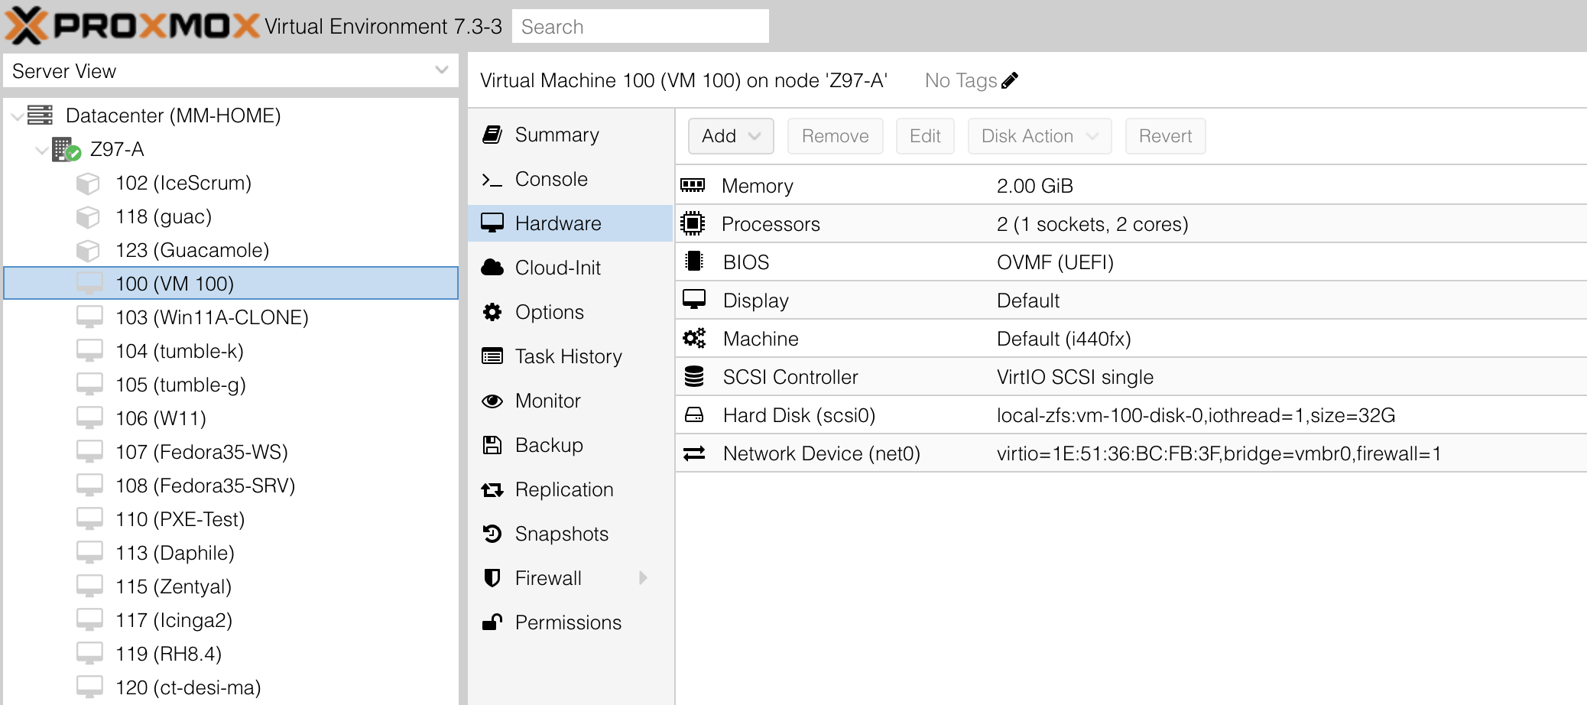Open the Snapshots tab
This screenshot has width=1587, height=705.
click(570, 534)
